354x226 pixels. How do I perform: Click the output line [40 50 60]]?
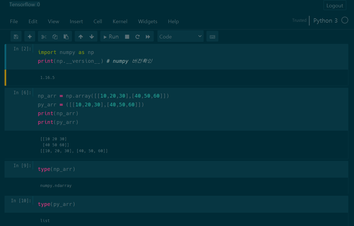56,145
